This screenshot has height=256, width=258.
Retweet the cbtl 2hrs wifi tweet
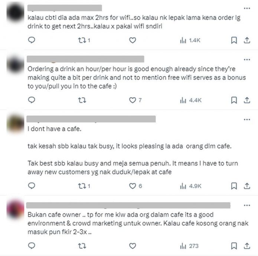84,40
